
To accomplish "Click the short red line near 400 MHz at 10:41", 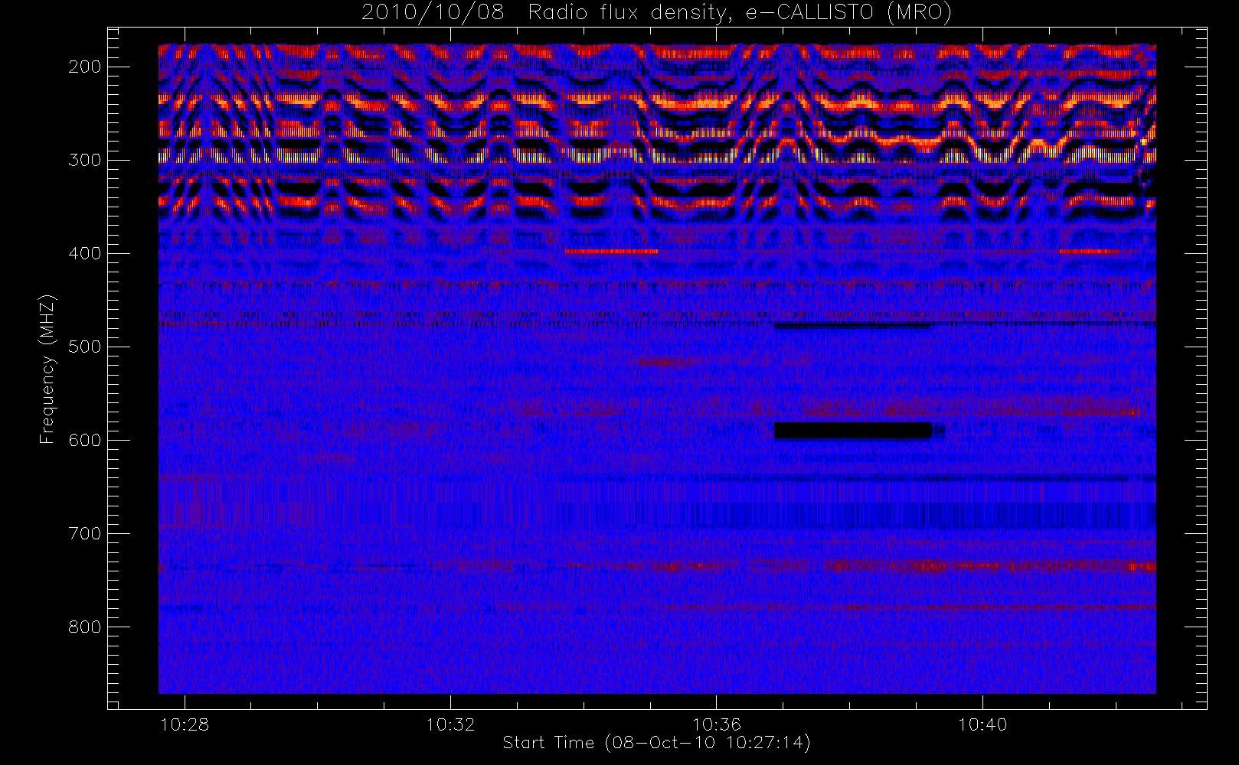I will click(1090, 251).
